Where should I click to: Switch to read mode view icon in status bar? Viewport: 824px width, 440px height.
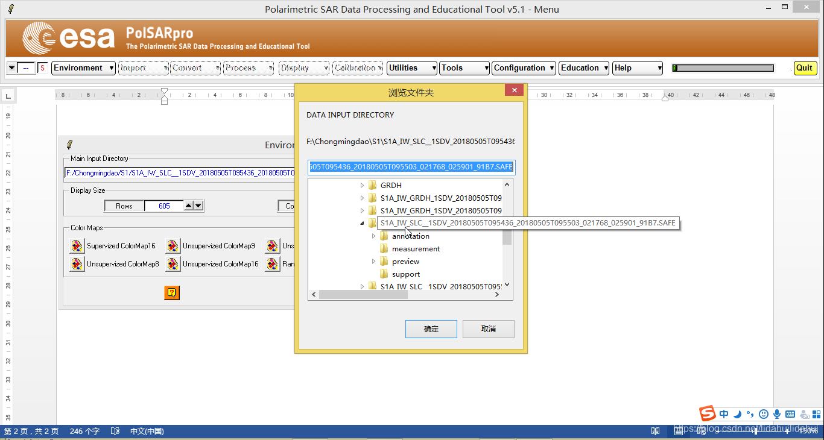click(656, 431)
